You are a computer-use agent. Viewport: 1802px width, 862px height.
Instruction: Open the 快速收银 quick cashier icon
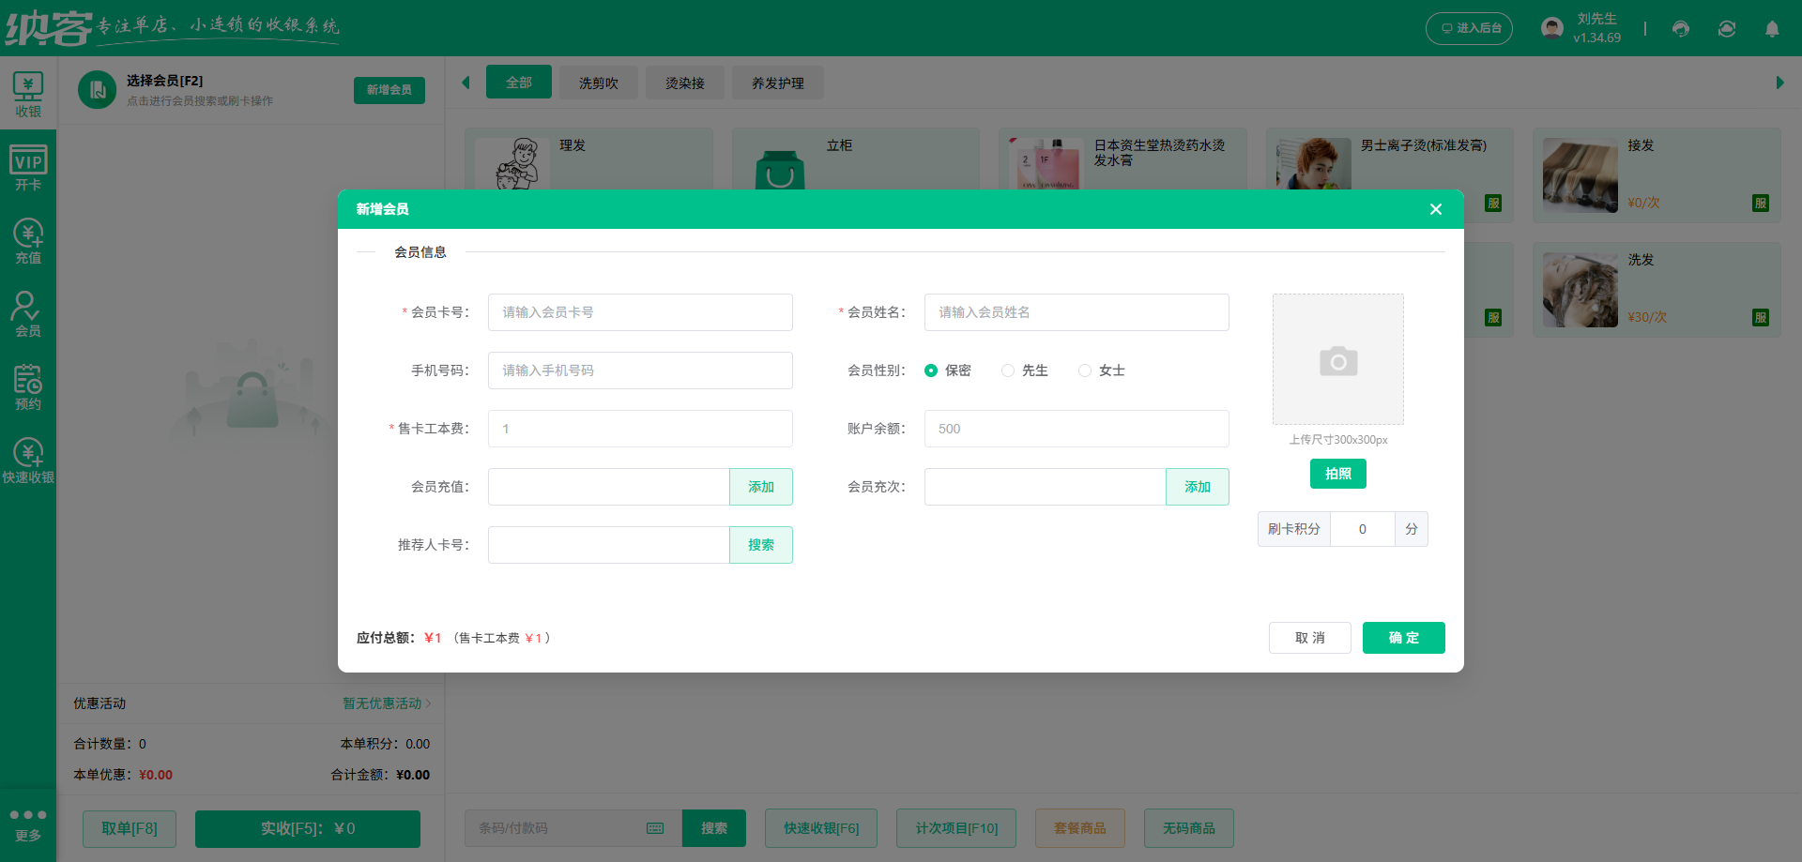[x=28, y=461]
